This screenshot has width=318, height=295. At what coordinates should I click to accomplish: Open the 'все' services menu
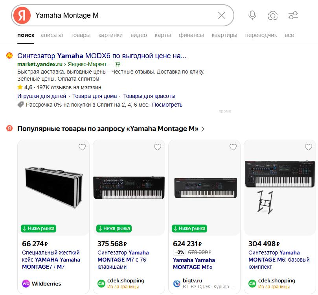(289, 35)
